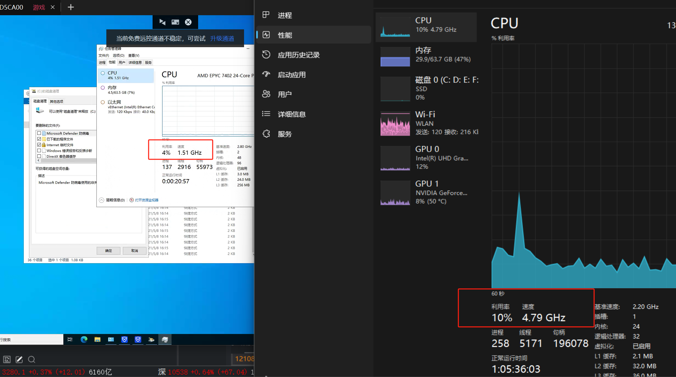Launch Microsoft Edge from the remote taskbar
Viewport: 676px width, 377px height.
click(x=84, y=339)
